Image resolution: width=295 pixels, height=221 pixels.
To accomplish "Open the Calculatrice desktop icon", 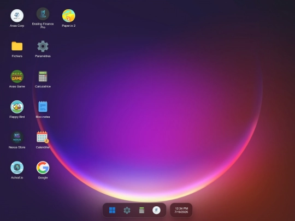I will click(43, 76).
